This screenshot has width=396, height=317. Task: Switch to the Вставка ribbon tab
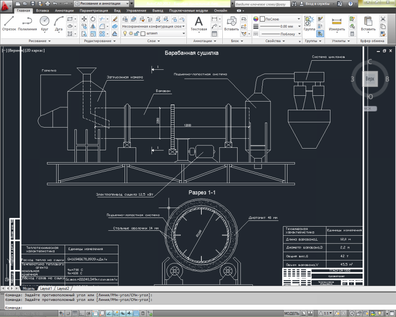pos(42,11)
